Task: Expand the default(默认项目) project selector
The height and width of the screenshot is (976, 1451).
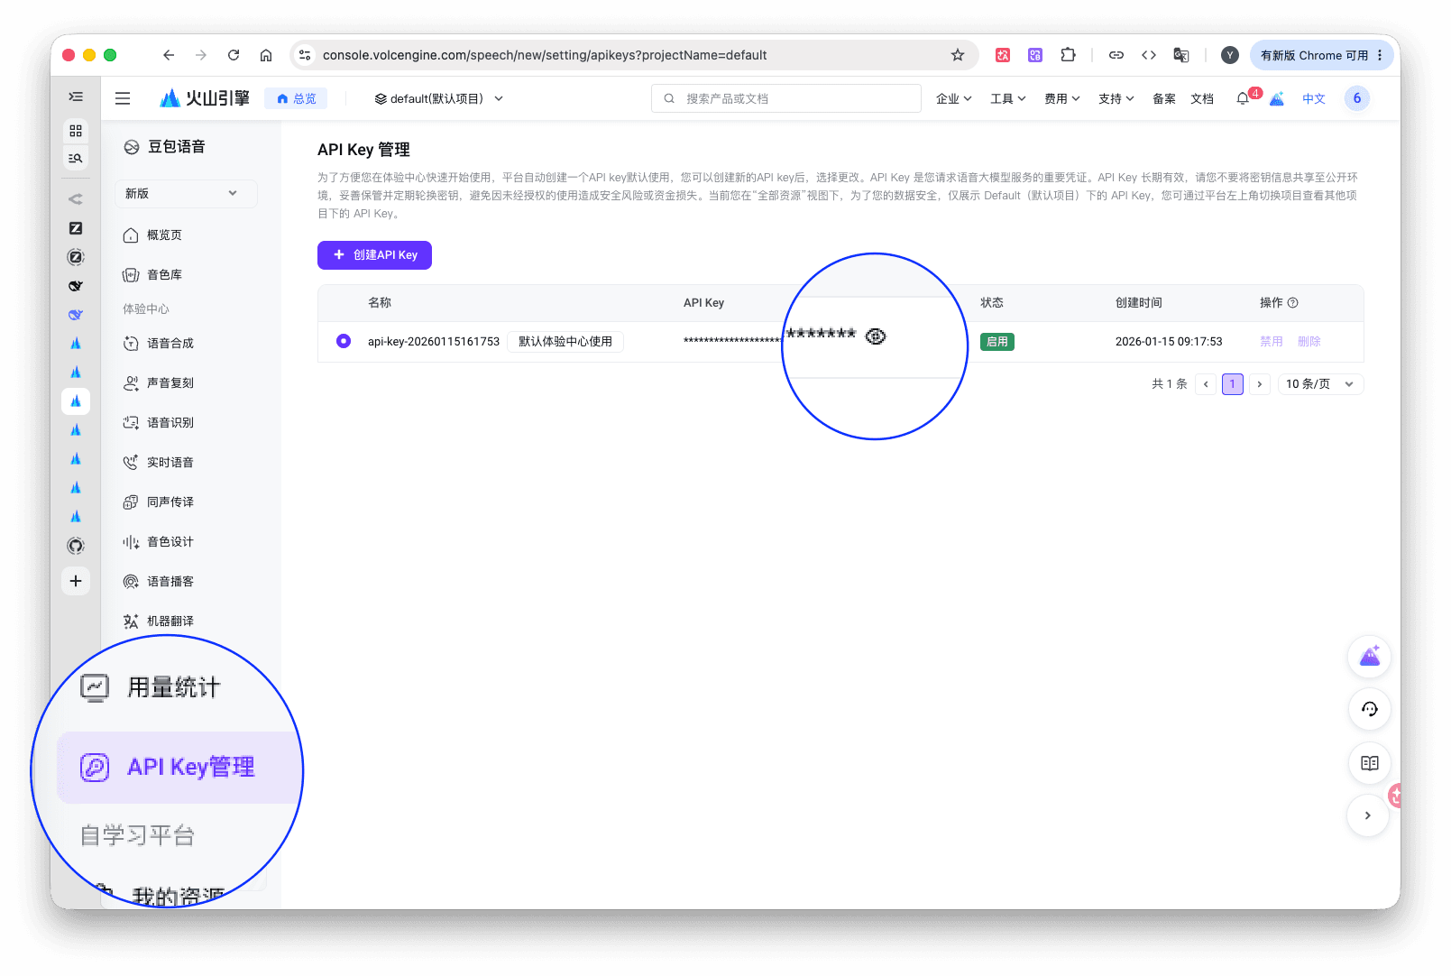Action: pyautogui.click(x=439, y=98)
